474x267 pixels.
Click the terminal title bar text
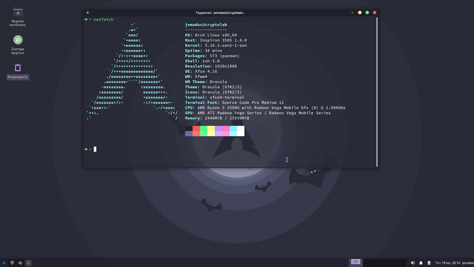click(220, 13)
